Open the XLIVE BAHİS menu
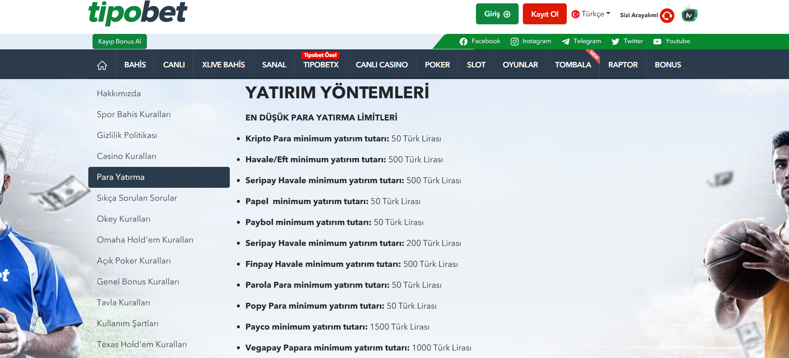Image resolution: width=789 pixels, height=358 pixels. 223,65
